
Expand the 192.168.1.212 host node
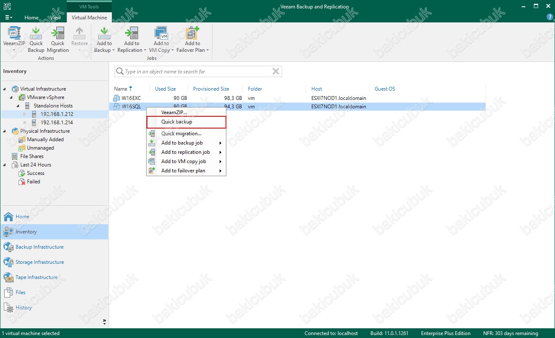click(24, 114)
